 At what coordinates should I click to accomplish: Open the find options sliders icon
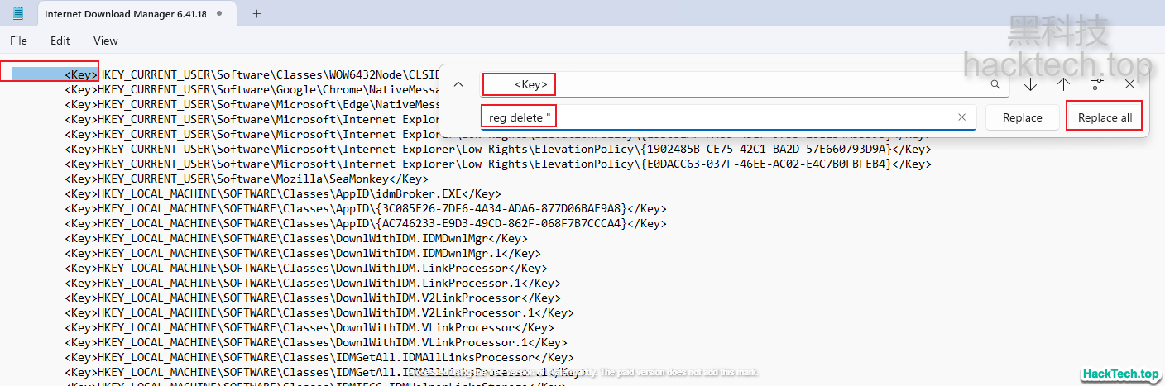1097,84
